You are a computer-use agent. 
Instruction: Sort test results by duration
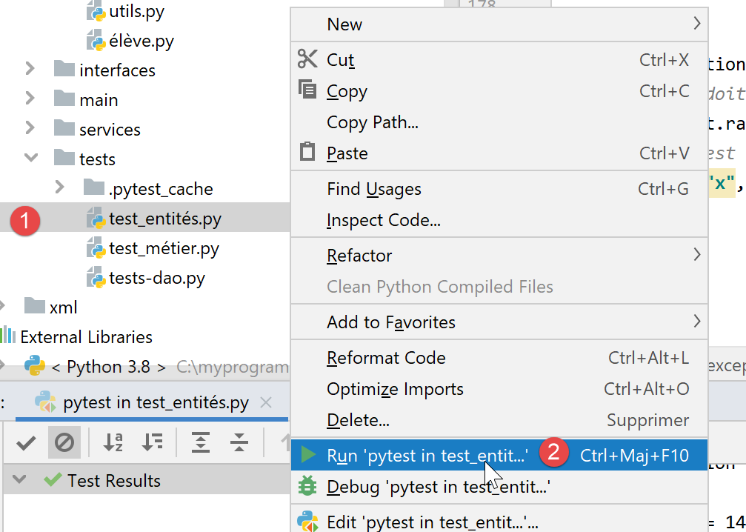click(x=152, y=443)
